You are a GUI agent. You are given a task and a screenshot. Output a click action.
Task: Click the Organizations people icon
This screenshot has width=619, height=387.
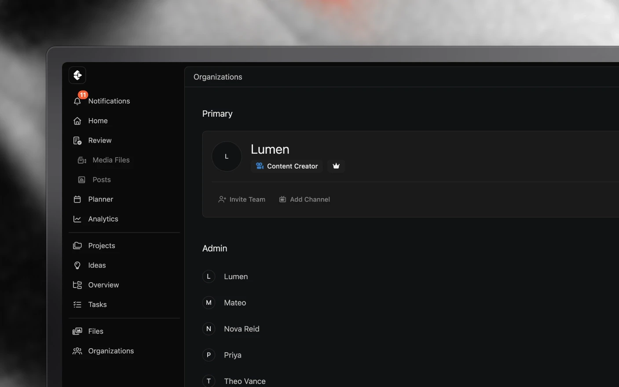(x=77, y=351)
